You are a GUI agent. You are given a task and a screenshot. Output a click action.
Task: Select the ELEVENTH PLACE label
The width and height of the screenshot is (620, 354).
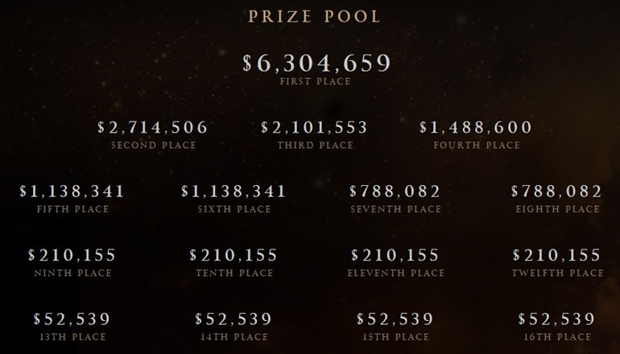[396, 273]
